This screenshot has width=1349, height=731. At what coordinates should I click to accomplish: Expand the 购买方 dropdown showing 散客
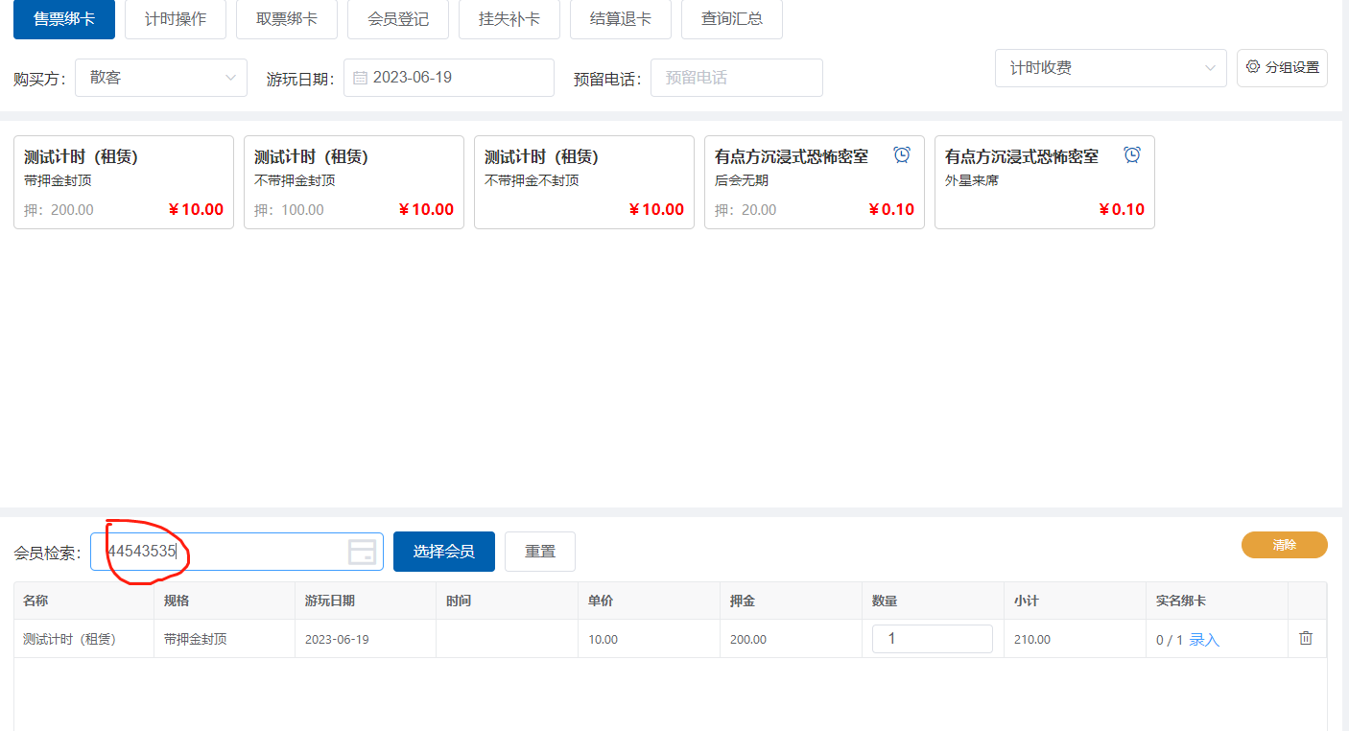161,78
